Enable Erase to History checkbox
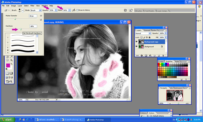The image size is (203, 122). [77, 10]
